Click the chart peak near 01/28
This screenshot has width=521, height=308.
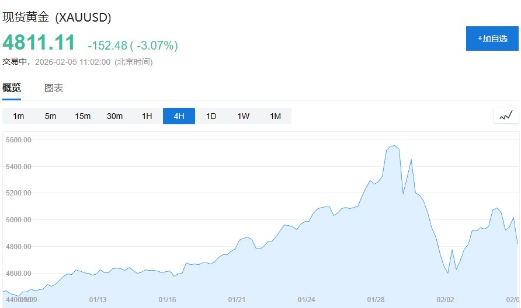(394, 146)
